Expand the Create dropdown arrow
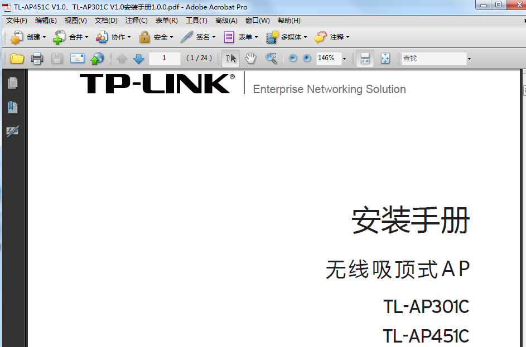Viewport: 526px width, 347px height. [44, 37]
